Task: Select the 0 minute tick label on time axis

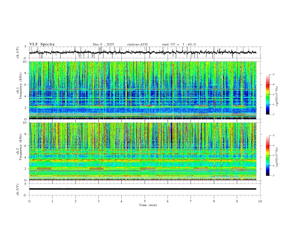Action: [29, 201]
